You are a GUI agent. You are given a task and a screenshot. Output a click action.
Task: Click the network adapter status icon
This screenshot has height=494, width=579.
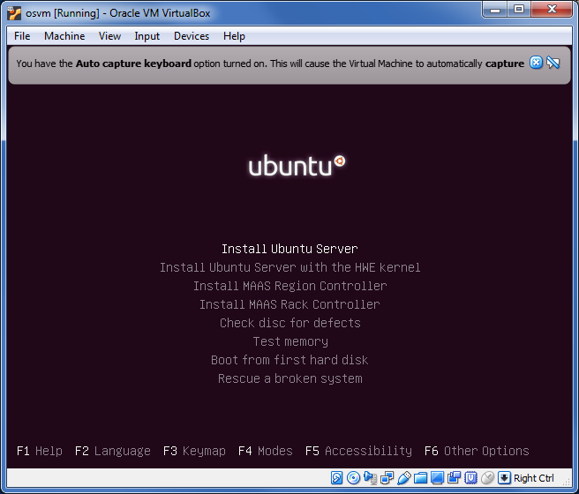point(387,478)
